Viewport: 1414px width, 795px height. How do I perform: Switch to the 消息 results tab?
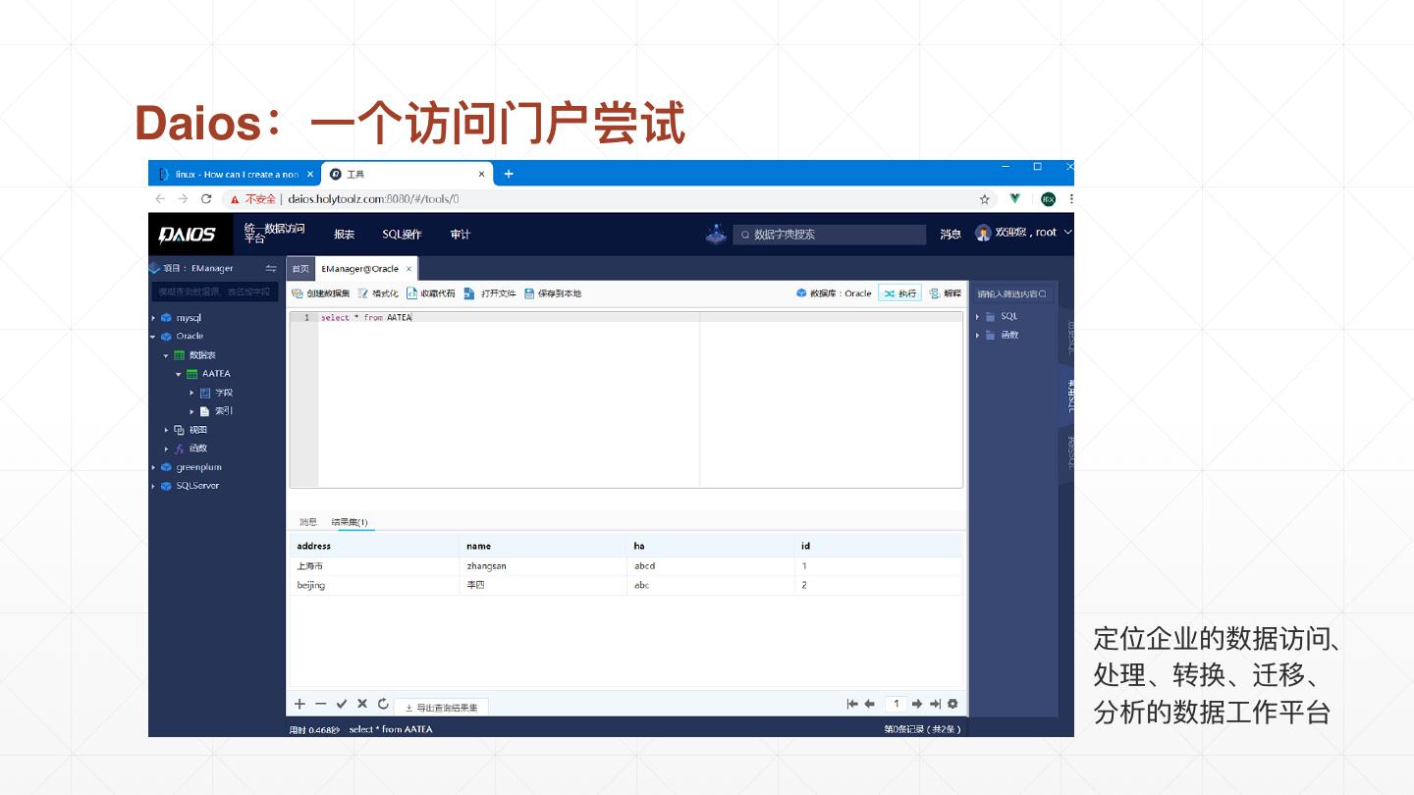(x=308, y=522)
